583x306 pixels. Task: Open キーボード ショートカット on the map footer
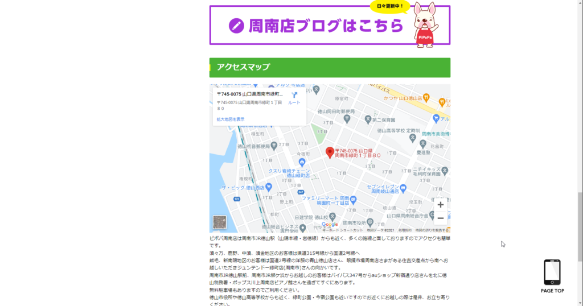coord(342,230)
